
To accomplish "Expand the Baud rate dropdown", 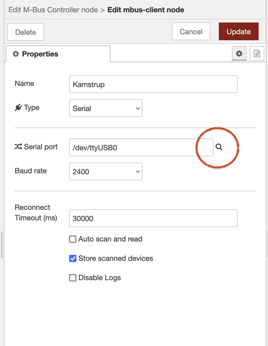I will point(105,172).
